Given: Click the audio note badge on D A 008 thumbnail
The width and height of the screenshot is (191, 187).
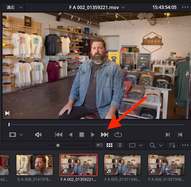Looking at the screenshot, I should point(21,171).
